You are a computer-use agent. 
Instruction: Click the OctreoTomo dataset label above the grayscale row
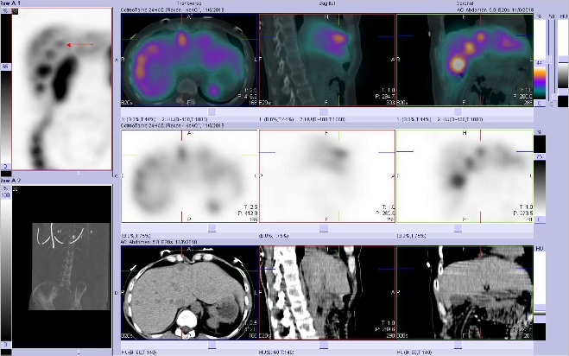[173, 125]
